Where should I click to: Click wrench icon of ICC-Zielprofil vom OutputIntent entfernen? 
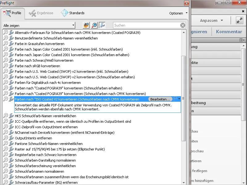click(11, 127)
